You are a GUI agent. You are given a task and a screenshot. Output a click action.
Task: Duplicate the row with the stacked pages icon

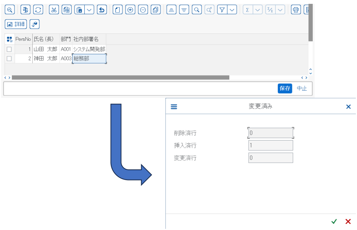pos(156,10)
